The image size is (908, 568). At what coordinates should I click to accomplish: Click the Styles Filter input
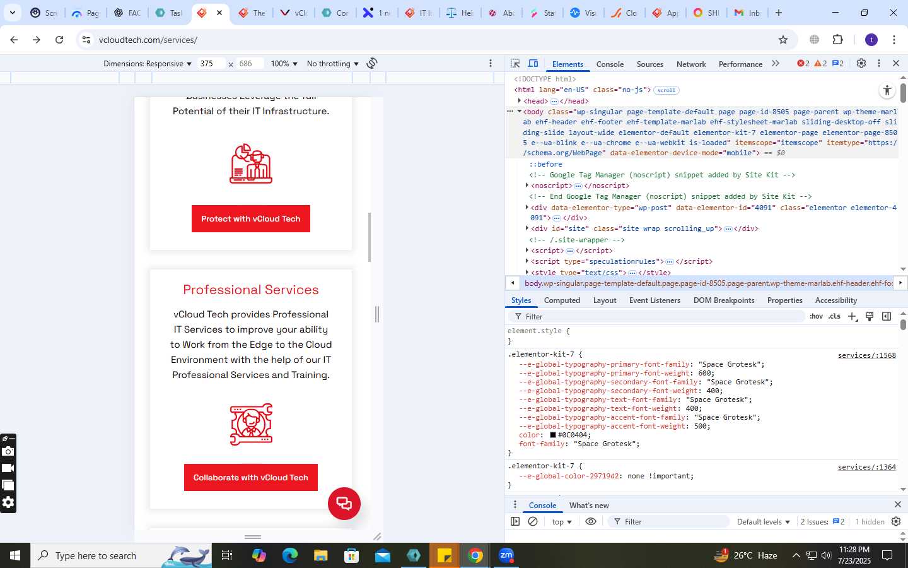(656, 317)
